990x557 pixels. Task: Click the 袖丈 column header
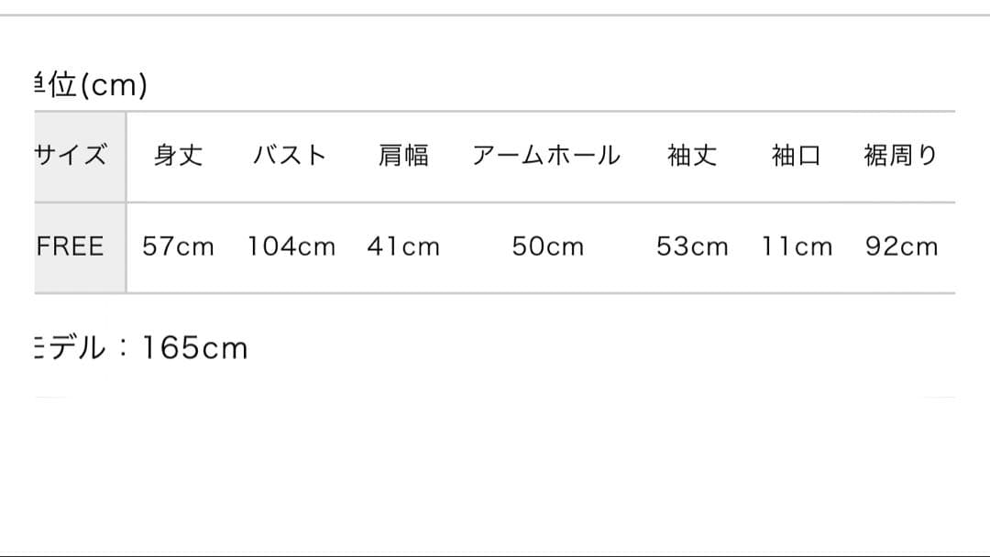(x=692, y=156)
